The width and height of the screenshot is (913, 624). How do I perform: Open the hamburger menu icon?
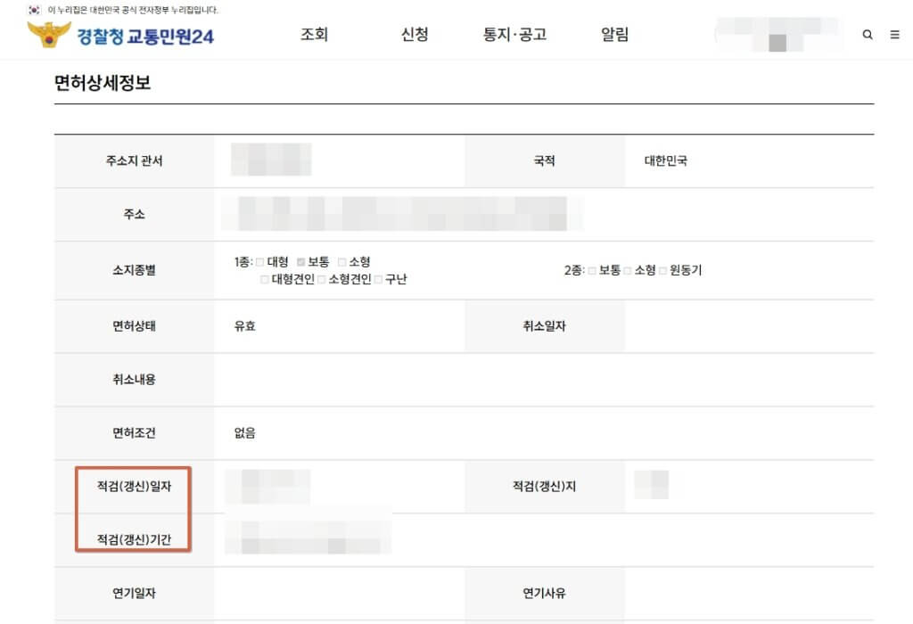[x=894, y=35]
